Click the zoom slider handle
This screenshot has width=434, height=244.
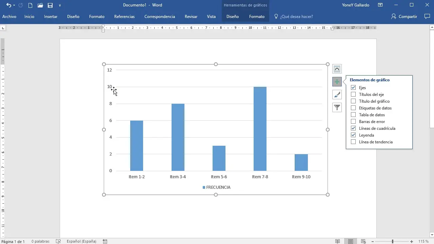pos(392,241)
